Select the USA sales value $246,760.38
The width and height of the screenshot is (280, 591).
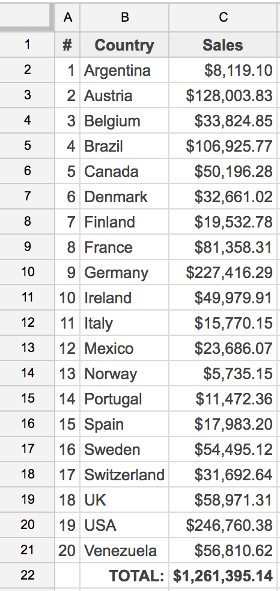223,525
